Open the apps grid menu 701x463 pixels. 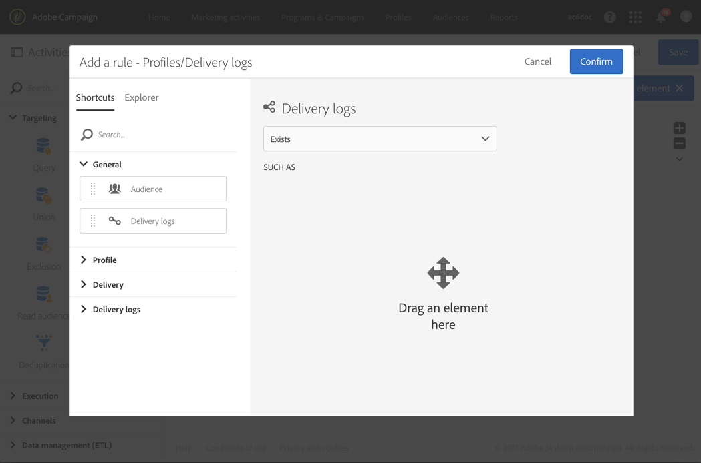pos(635,17)
